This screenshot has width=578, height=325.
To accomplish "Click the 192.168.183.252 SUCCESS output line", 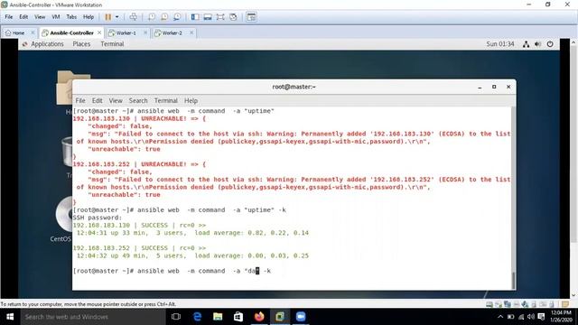I will tap(139, 248).
